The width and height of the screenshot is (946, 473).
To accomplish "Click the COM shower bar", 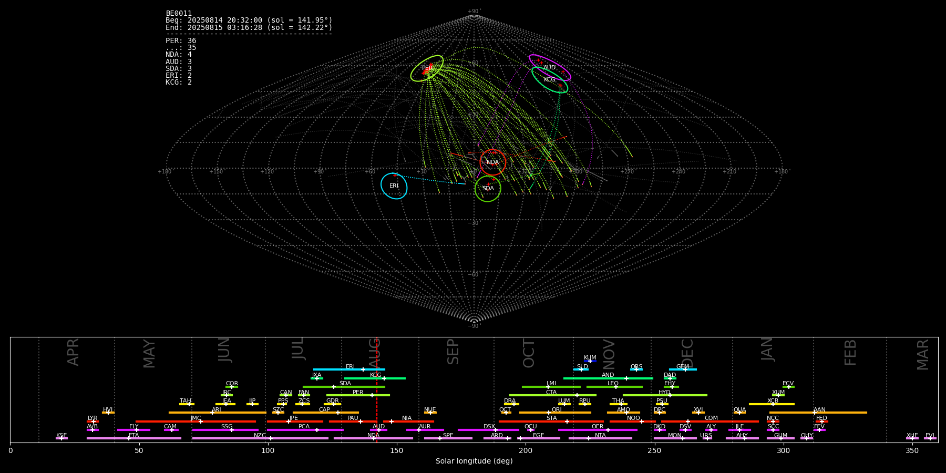I will (x=711, y=421).
